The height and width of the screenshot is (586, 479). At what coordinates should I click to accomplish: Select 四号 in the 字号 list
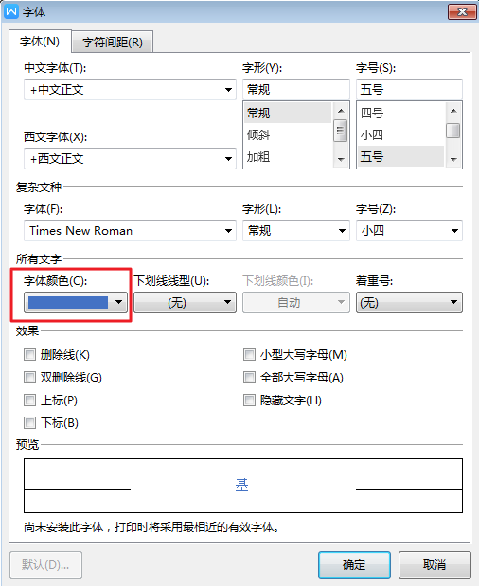tap(401, 113)
